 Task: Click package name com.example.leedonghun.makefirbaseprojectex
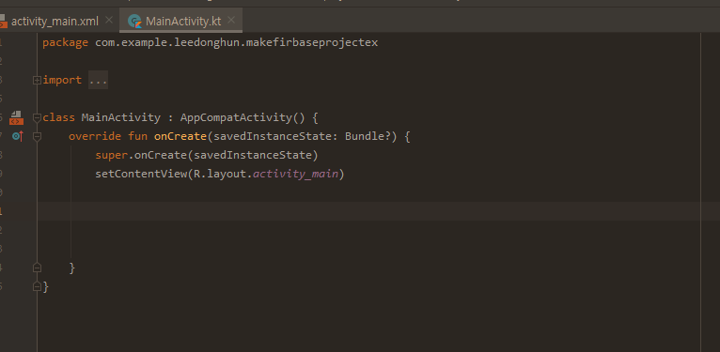pos(237,42)
